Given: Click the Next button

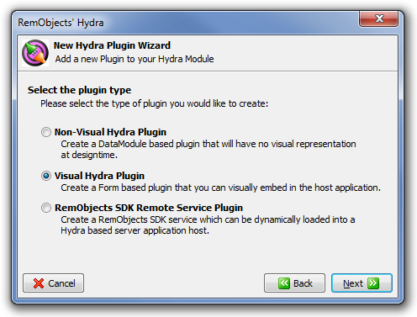Looking at the screenshot, I should (362, 283).
